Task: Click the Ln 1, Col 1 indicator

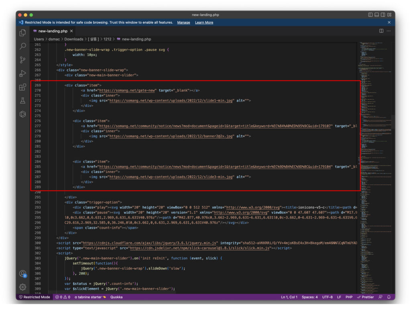Action: click(289, 297)
